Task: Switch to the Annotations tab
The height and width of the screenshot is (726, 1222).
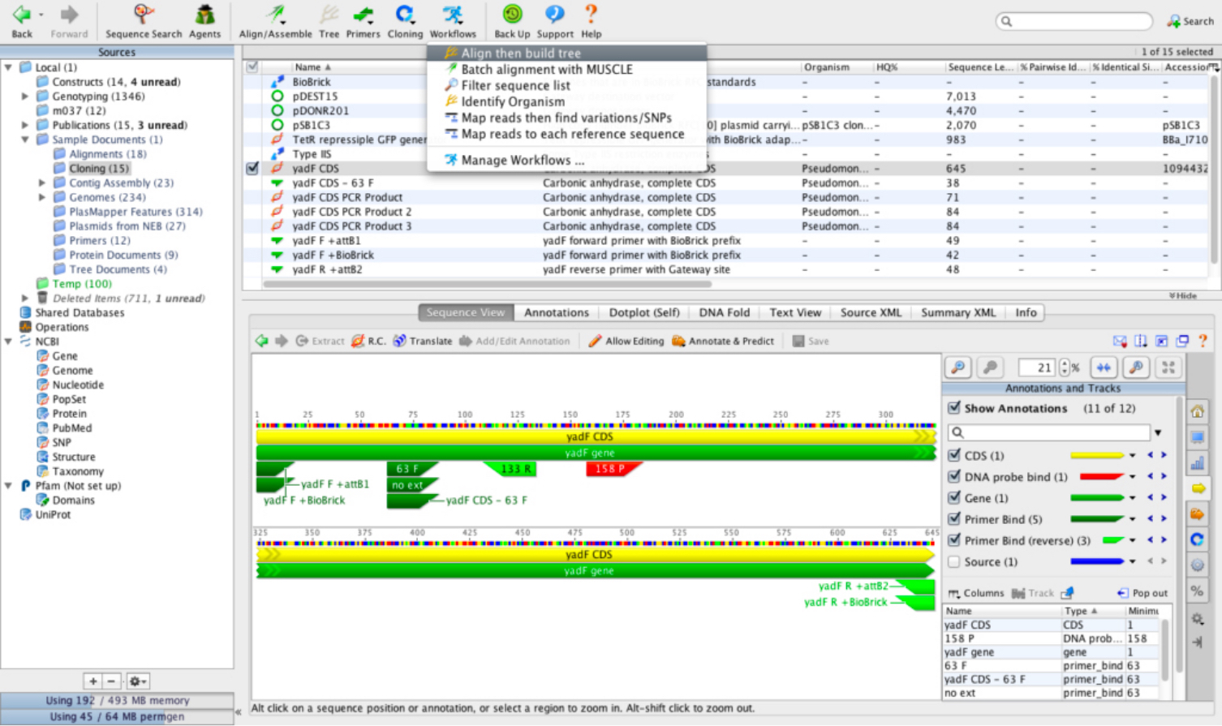Action: point(556,312)
